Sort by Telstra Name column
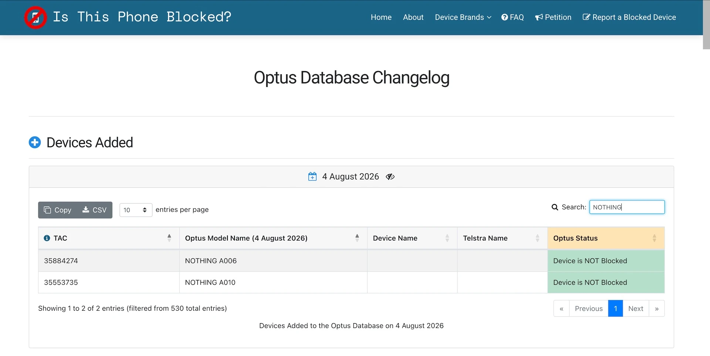 (503, 238)
